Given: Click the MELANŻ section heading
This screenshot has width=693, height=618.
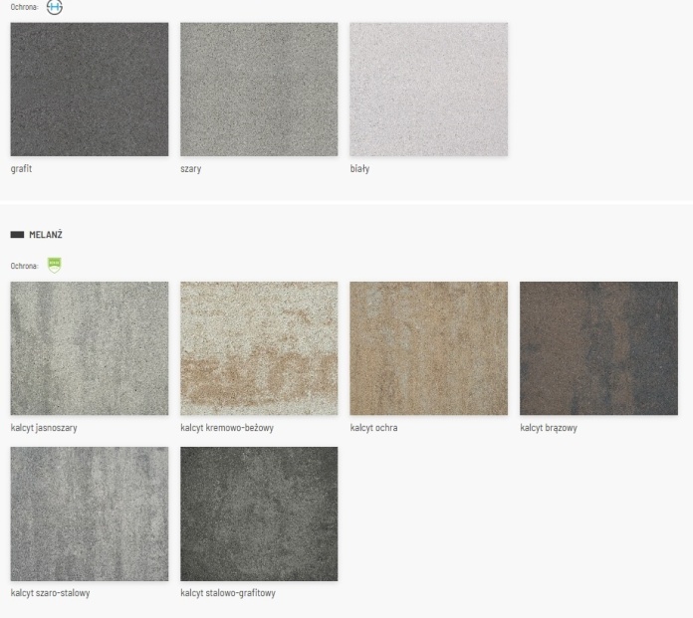Looking at the screenshot, I should [46, 235].
